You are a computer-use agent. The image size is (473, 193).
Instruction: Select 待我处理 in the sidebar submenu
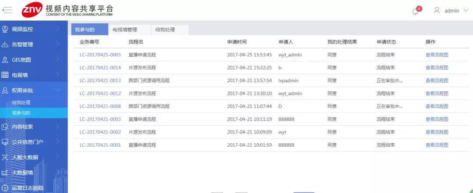click(21, 103)
